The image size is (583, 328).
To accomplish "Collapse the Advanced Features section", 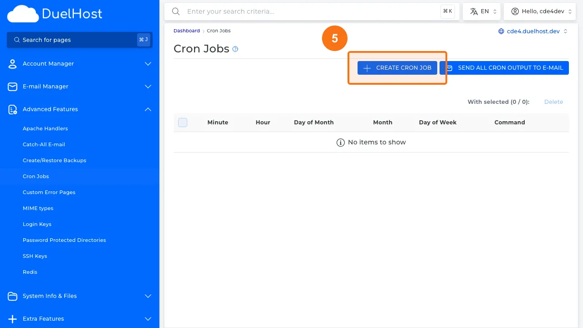I will [x=148, y=109].
